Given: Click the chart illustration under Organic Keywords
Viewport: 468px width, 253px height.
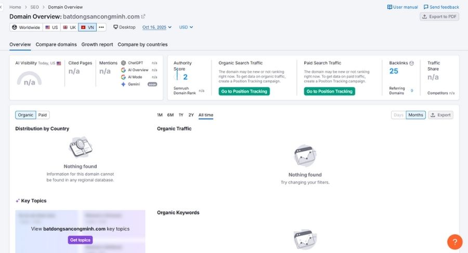Looking at the screenshot, I should pyautogui.click(x=305, y=239).
